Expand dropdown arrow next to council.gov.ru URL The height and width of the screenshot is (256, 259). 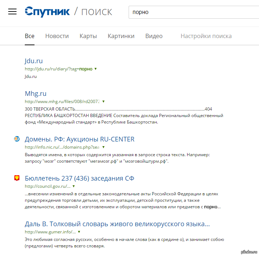pos(74,186)
